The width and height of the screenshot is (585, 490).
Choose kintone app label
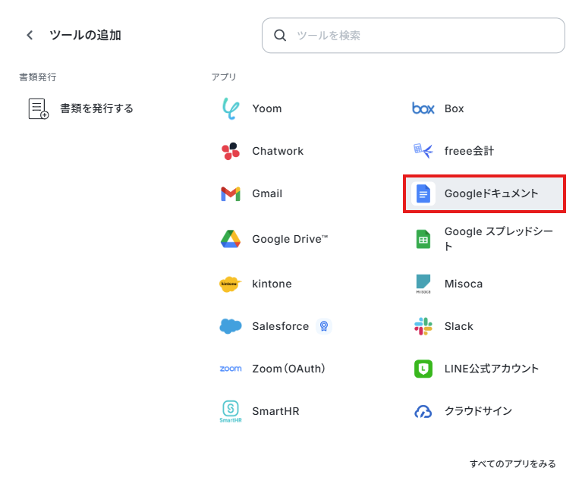[272, 284]
